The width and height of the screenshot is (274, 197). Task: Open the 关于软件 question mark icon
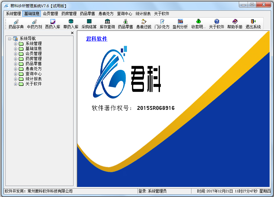pyautogui.click(x=217, y=24)
